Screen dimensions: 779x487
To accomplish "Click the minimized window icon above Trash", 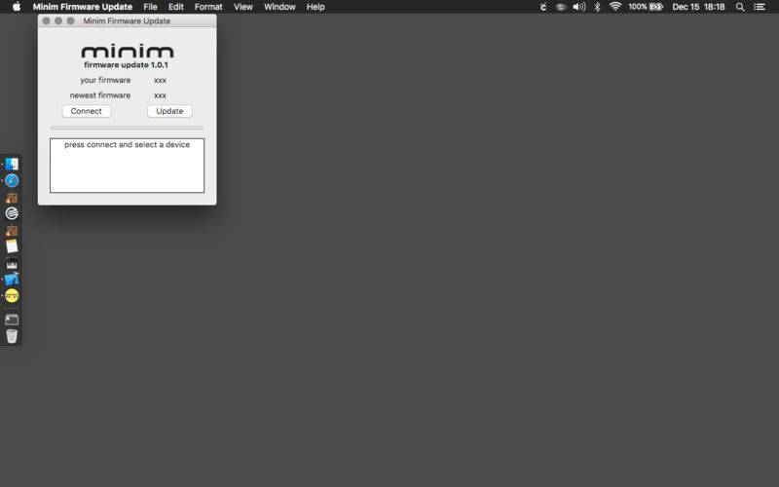I will pyautogui.click(x=12, y=319).
